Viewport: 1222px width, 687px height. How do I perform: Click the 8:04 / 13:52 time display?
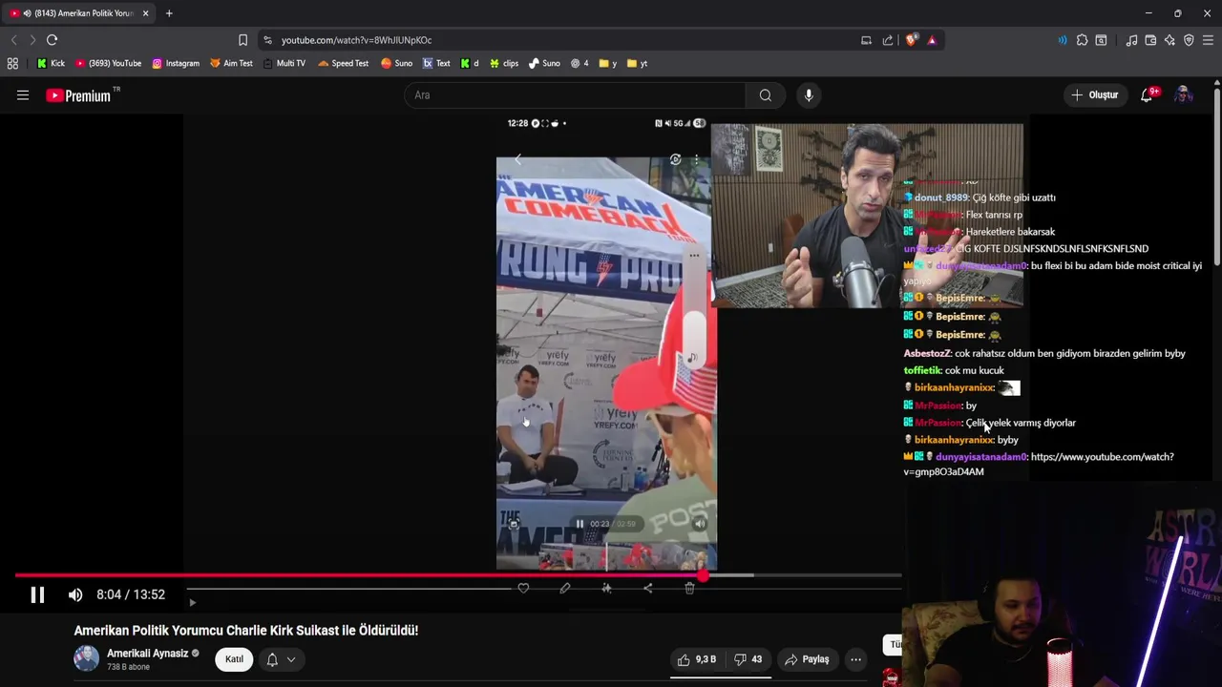131,594
